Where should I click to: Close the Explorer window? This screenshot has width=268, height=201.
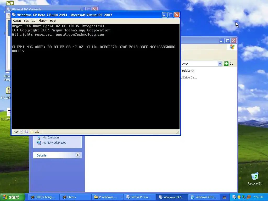[x=234, y=41]
